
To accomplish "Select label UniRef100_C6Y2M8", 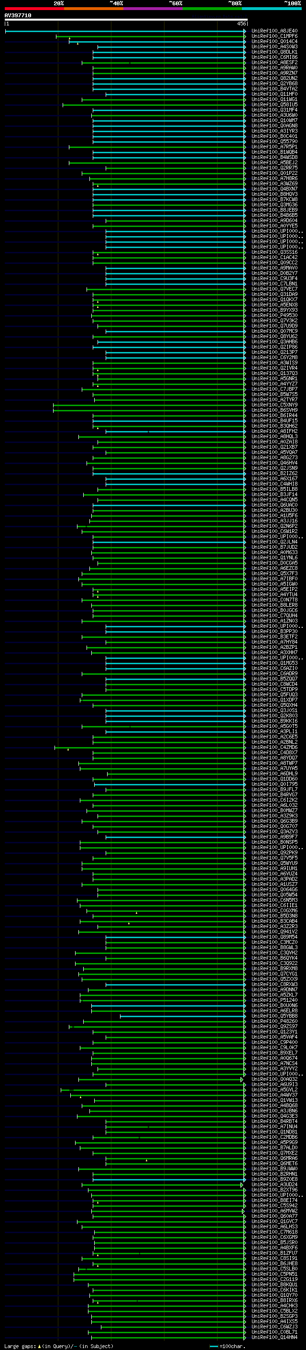I will pos(274,358).
